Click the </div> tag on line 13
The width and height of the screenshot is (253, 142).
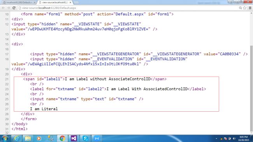(18, 34)
